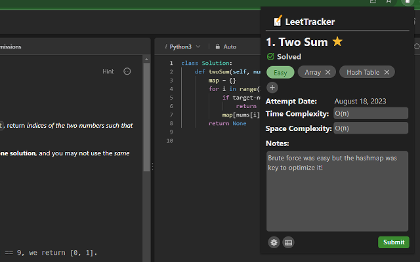Edit the Time Complexity field

(x=371, y=113)
